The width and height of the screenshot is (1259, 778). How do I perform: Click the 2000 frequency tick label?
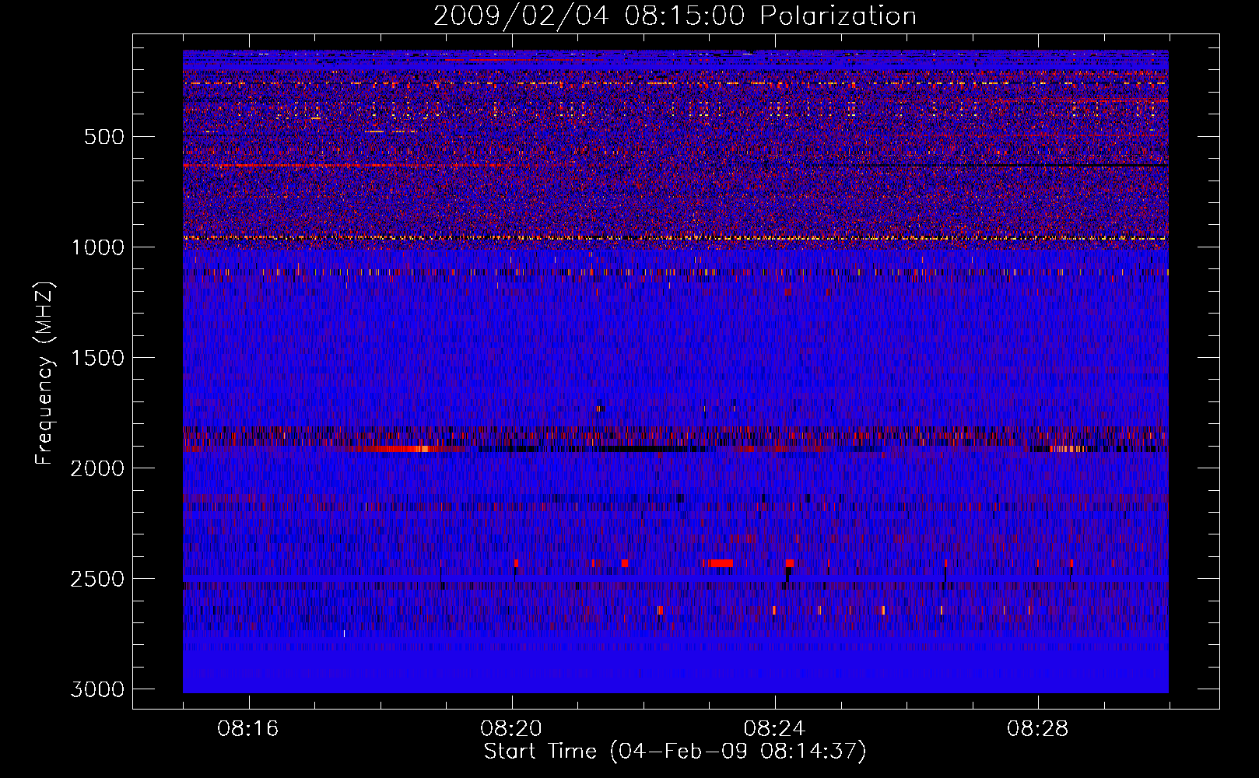98,468
